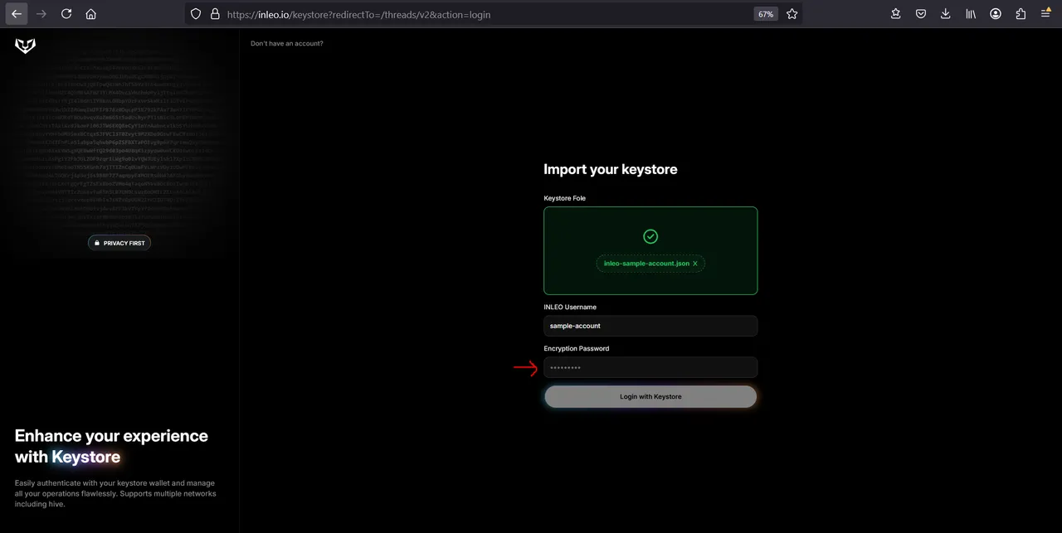
Task: Click the Privacy First badge
Action: (x=119, y=243)
